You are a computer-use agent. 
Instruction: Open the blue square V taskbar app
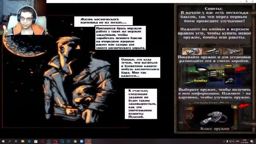coord(62,141)
